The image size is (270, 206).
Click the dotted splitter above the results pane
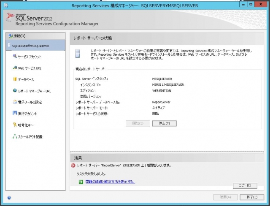[167, 152]
